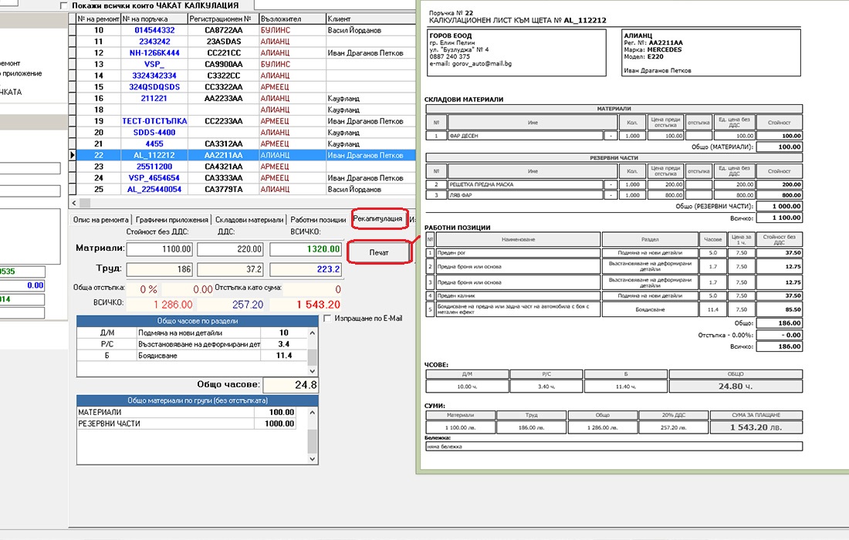Click the ВСИЧКО total 1 543.20
Screen dimensions: 849x540
coord(306,305)
